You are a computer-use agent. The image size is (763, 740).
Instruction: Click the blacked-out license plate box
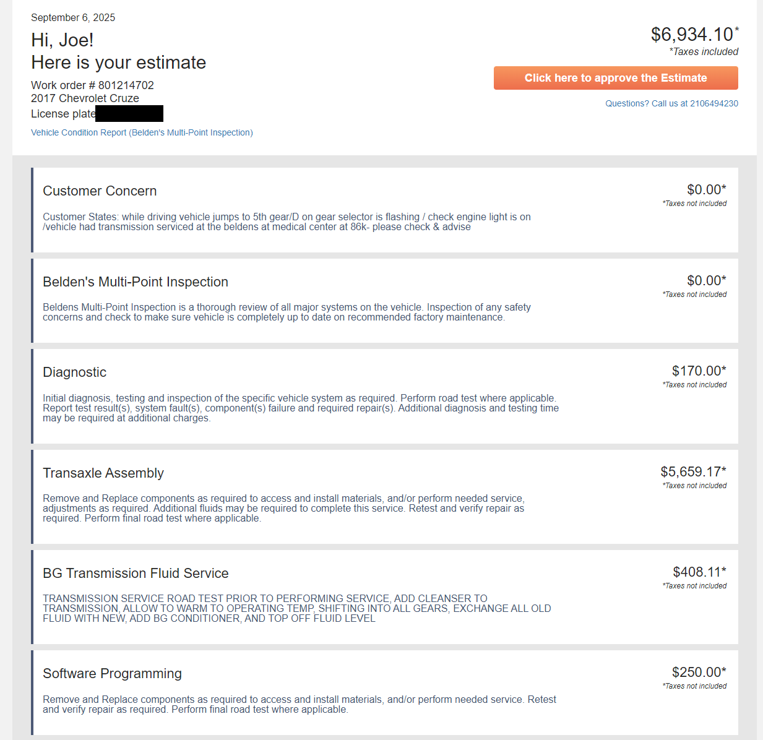click(129, 114)
